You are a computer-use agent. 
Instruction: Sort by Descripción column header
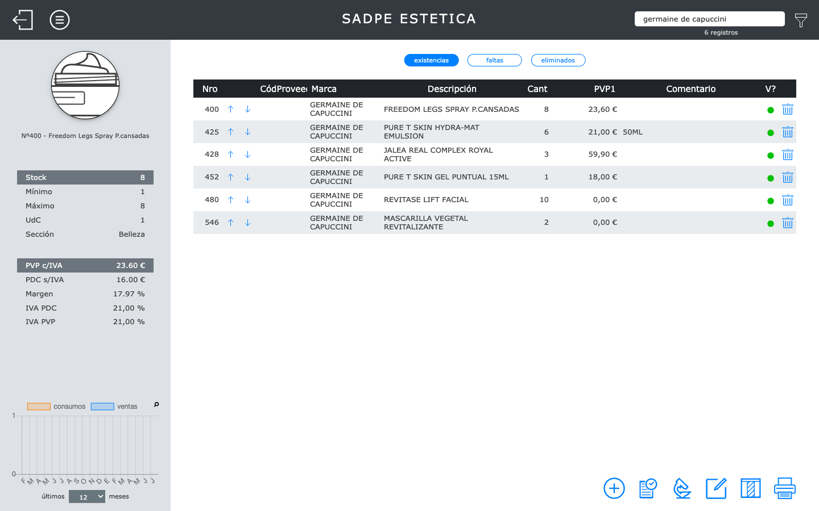click(x=452, y=89)
